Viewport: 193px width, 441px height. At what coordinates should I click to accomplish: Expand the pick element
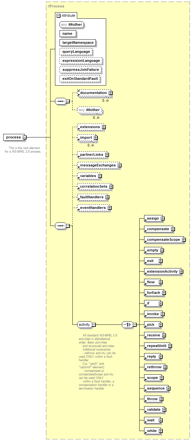tap(161, 325)
